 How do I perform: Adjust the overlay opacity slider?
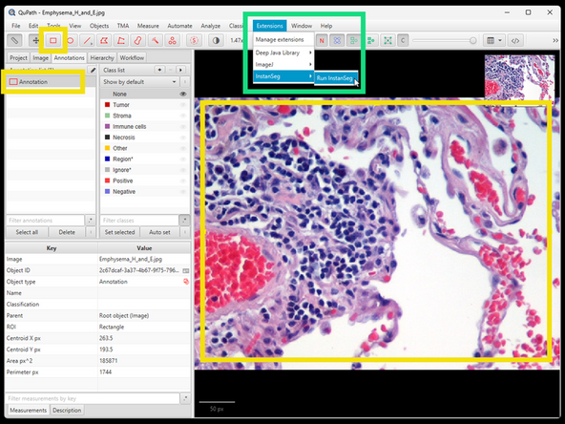pos(445,41)
